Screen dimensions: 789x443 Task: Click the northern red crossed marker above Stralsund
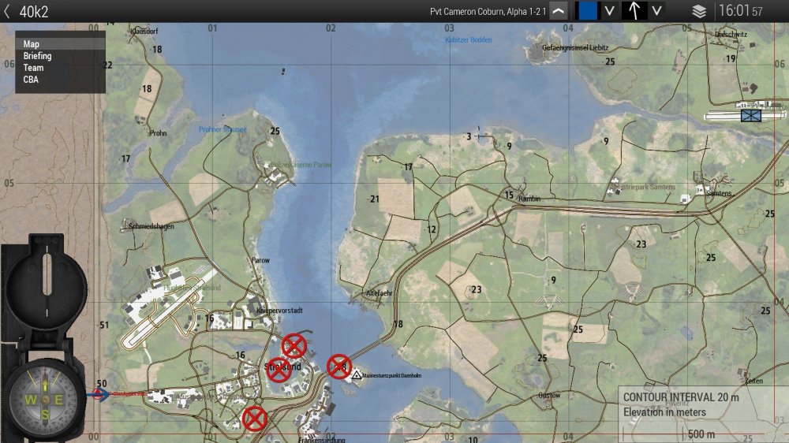pyautogui.click(x=294, y=345)
